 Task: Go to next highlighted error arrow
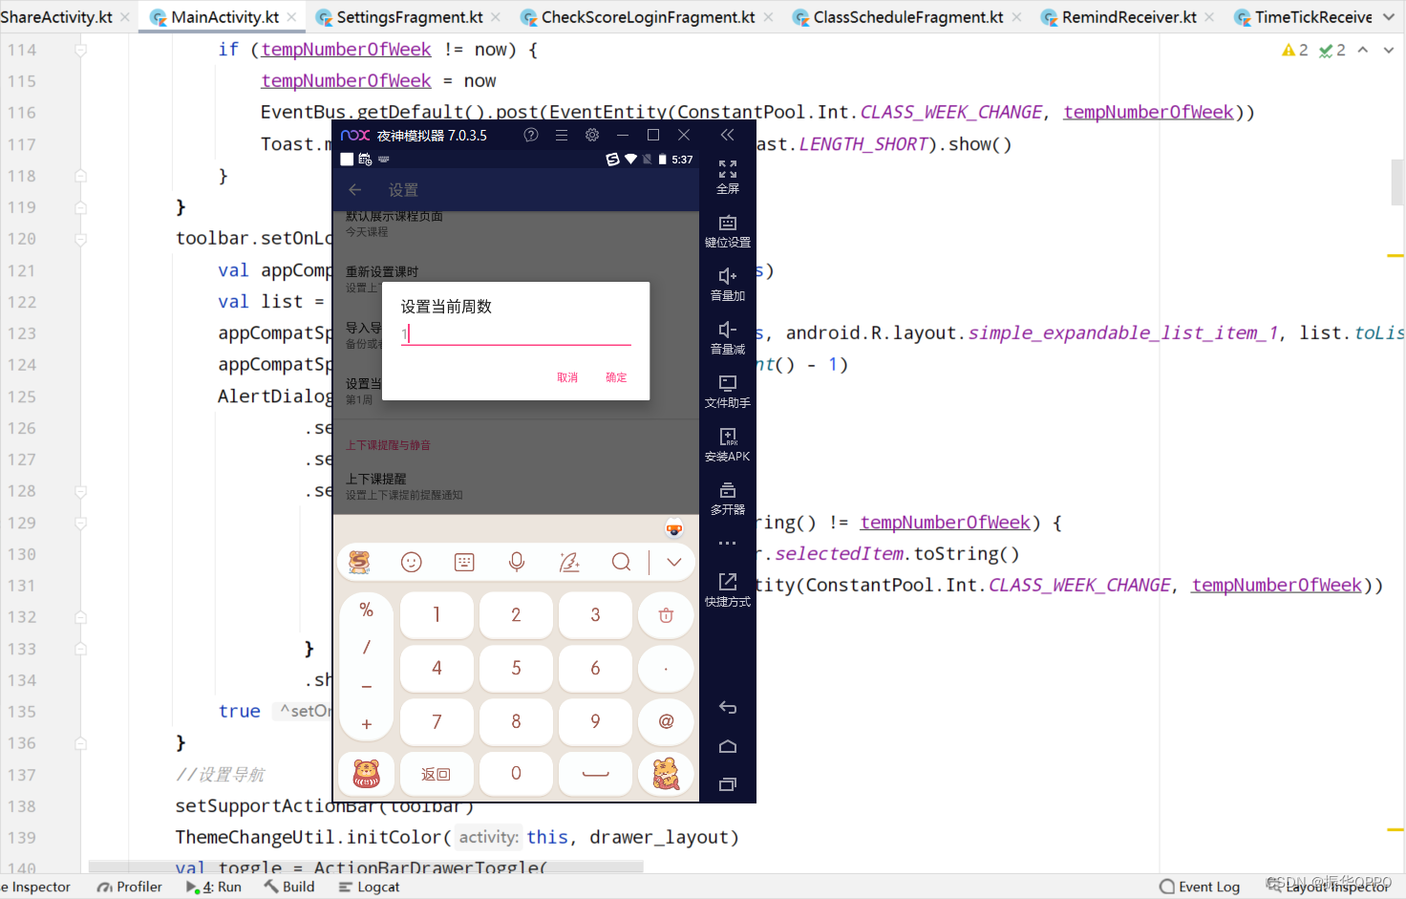pos(1389,50)
